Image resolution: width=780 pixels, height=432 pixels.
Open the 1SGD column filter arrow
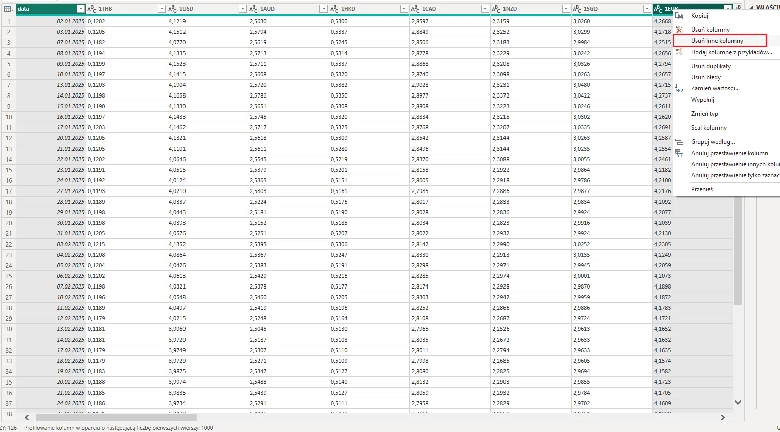pyautogui.click(x=647, y=9)
